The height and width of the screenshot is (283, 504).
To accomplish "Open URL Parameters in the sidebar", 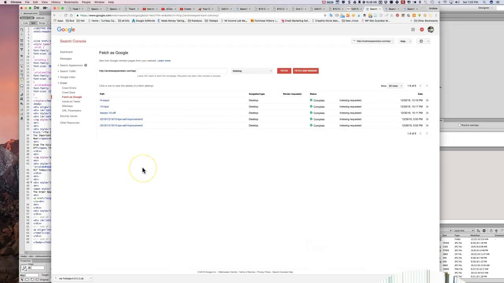I will point(71,110).
